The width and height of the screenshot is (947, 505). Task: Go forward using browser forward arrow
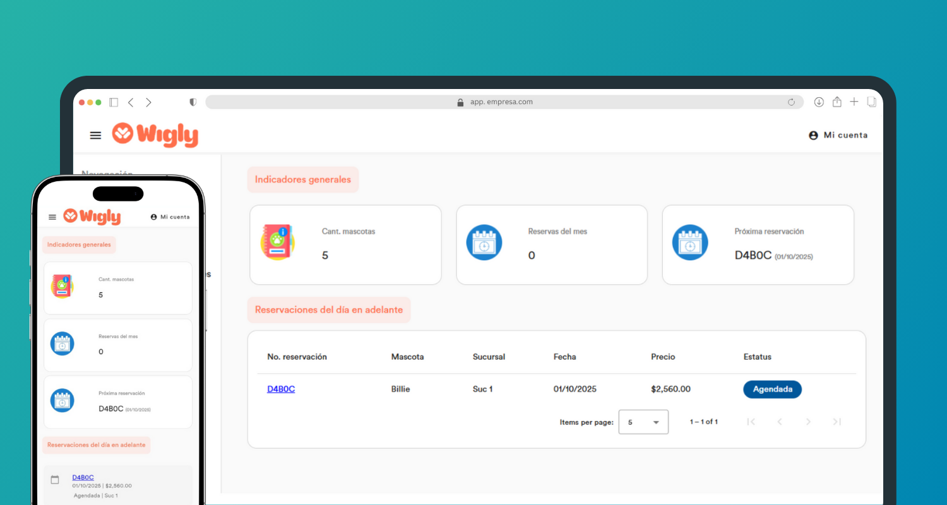coord(148,102)
